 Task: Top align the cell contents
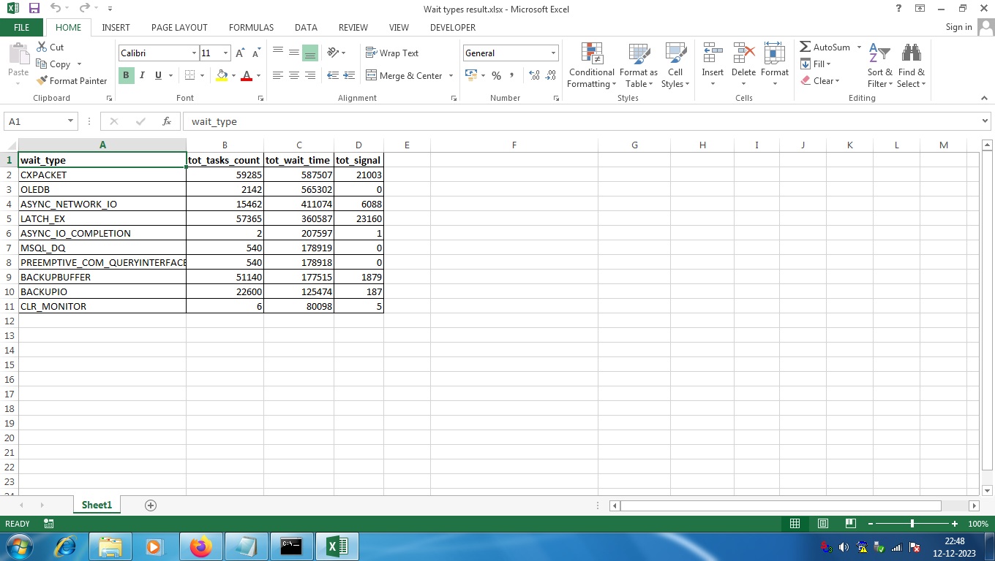[x=278, y=53]
